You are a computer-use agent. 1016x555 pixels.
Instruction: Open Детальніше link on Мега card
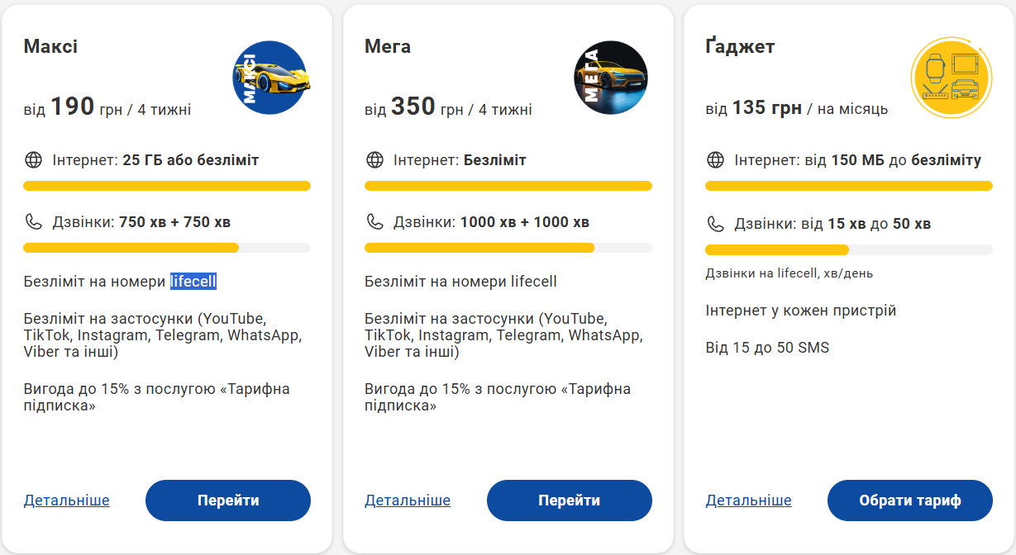pyautogui.click(x=407, y=500)
